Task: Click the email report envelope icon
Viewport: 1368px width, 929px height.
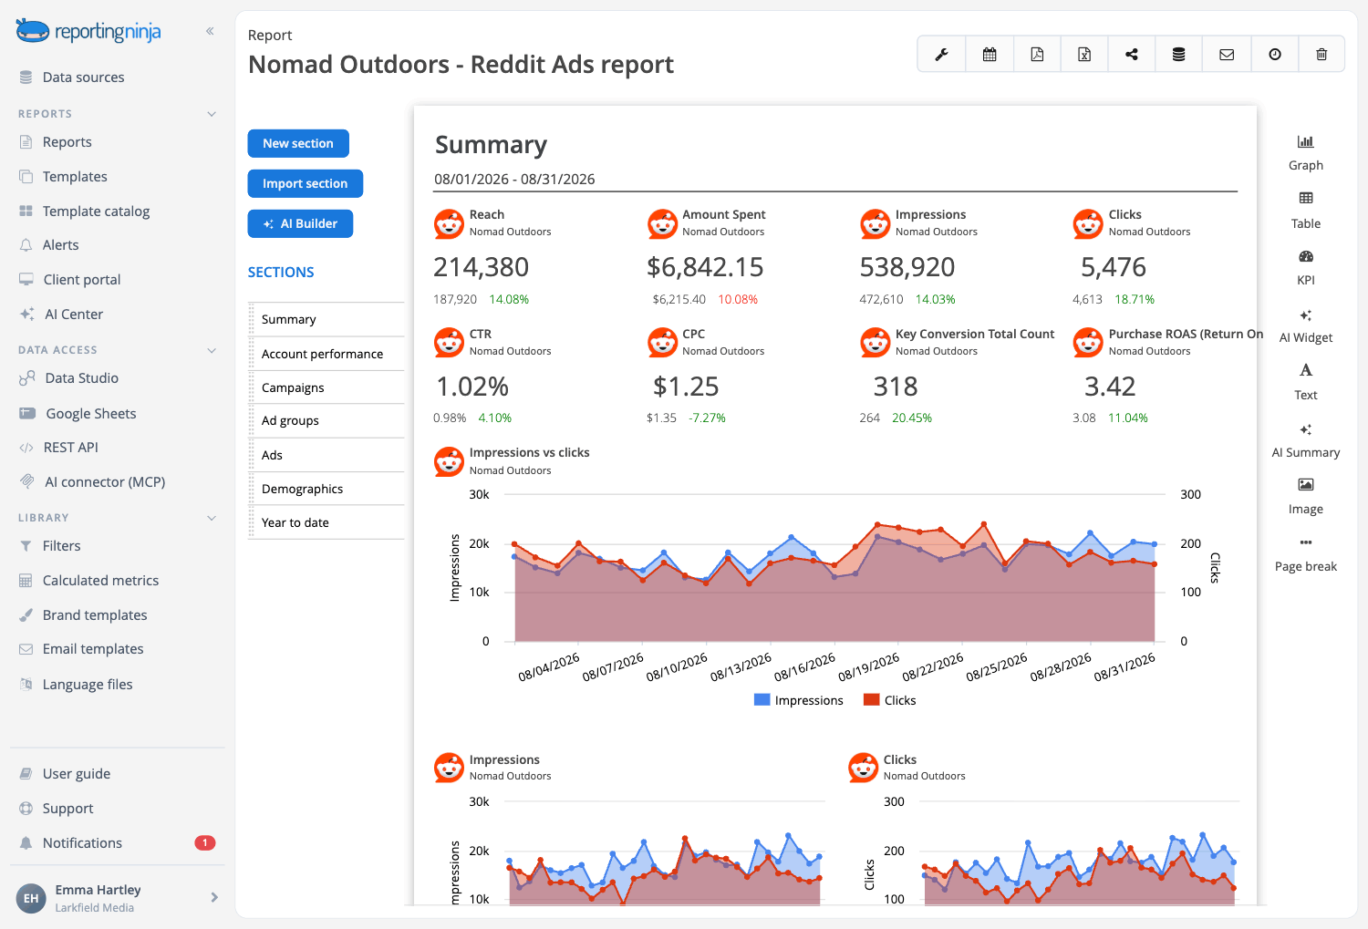Action: pos(1227,55)
